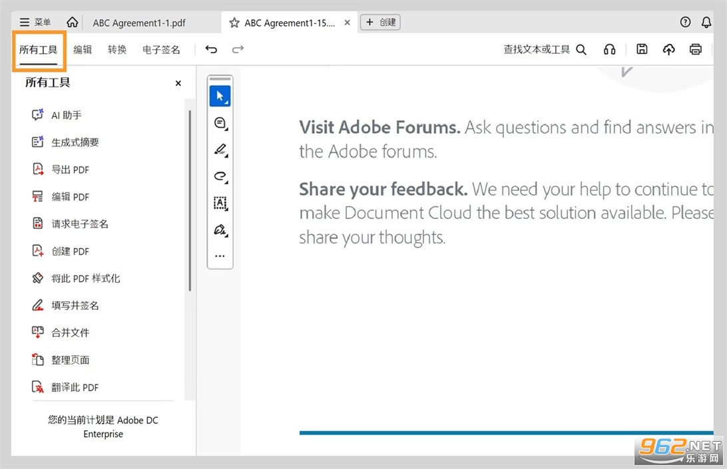Screen dimensions: 727x469
Task: Go to the Home icon
Action: tap(73, 22)
